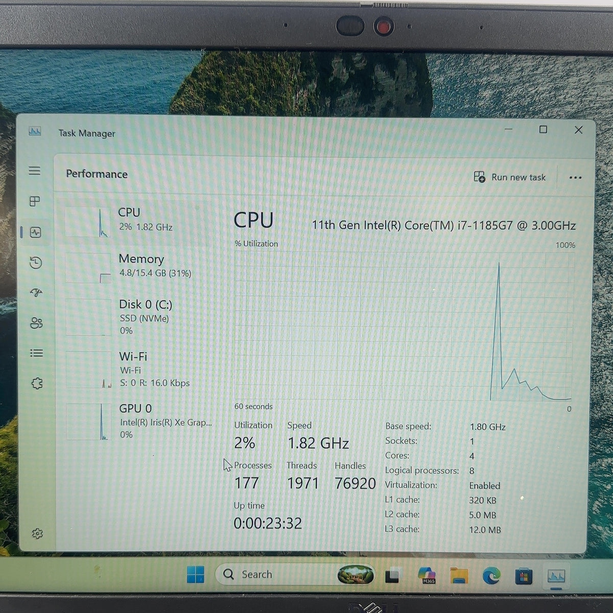Open Microsoft Edge from the taskbar
The height and width of the screenshot is (613, 613).
tap(491, 576)
